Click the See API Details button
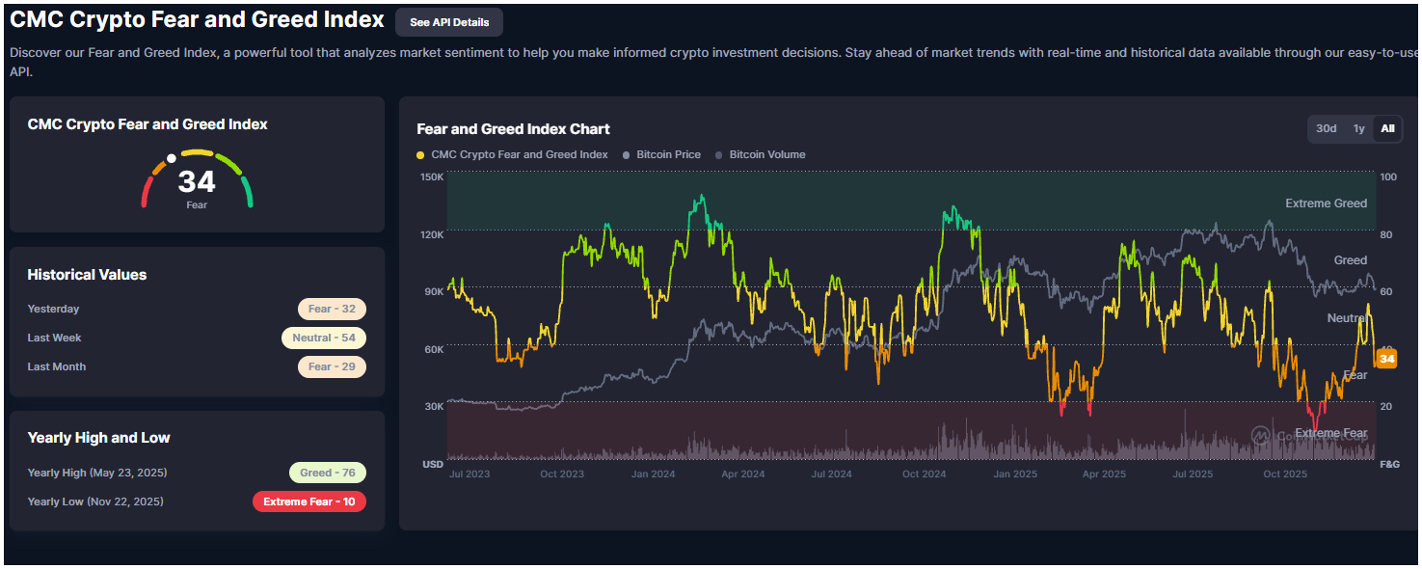1422x569 pixels. coord(448,22)
